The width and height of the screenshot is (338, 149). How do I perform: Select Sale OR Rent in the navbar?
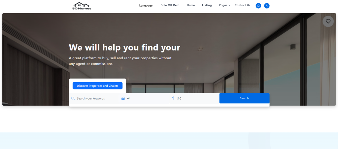(170, 5)
